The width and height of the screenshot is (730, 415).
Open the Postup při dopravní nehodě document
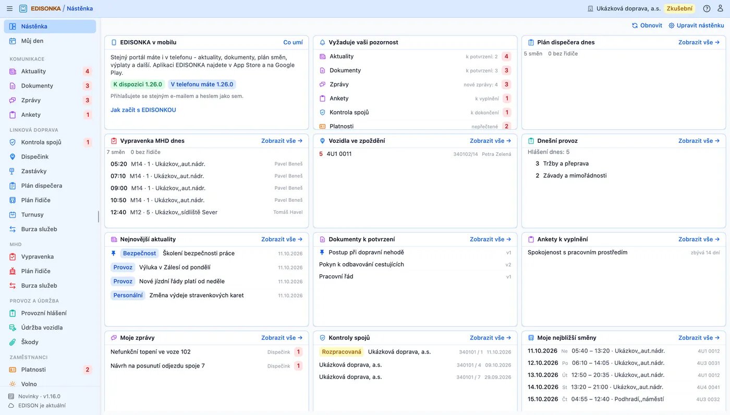pos(415,252)
